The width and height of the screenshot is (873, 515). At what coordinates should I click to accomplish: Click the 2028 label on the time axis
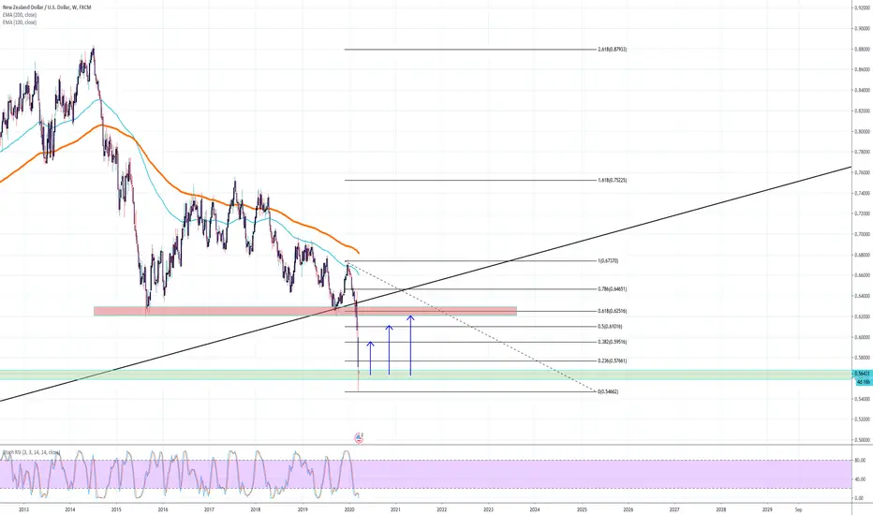click(721, 509)
